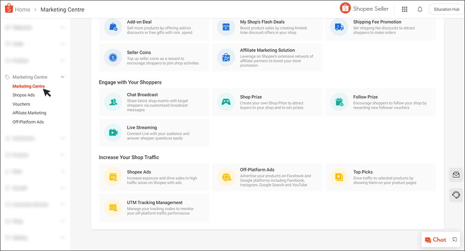The height and width of the screenshot is (251, 465).
Task: Open the Chat button
Action: coord(435,240)
